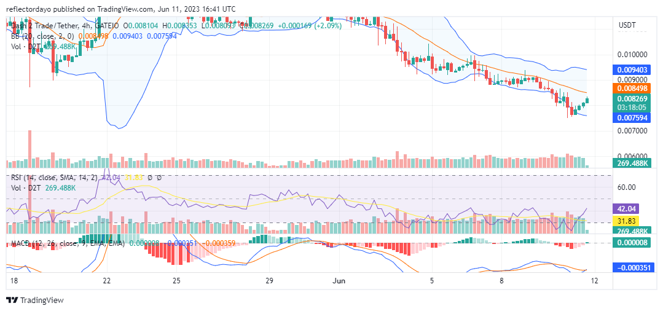
Task: Click the 'BB (20, close, 2, 0)' indicator legend
Action: click(44, 36)
